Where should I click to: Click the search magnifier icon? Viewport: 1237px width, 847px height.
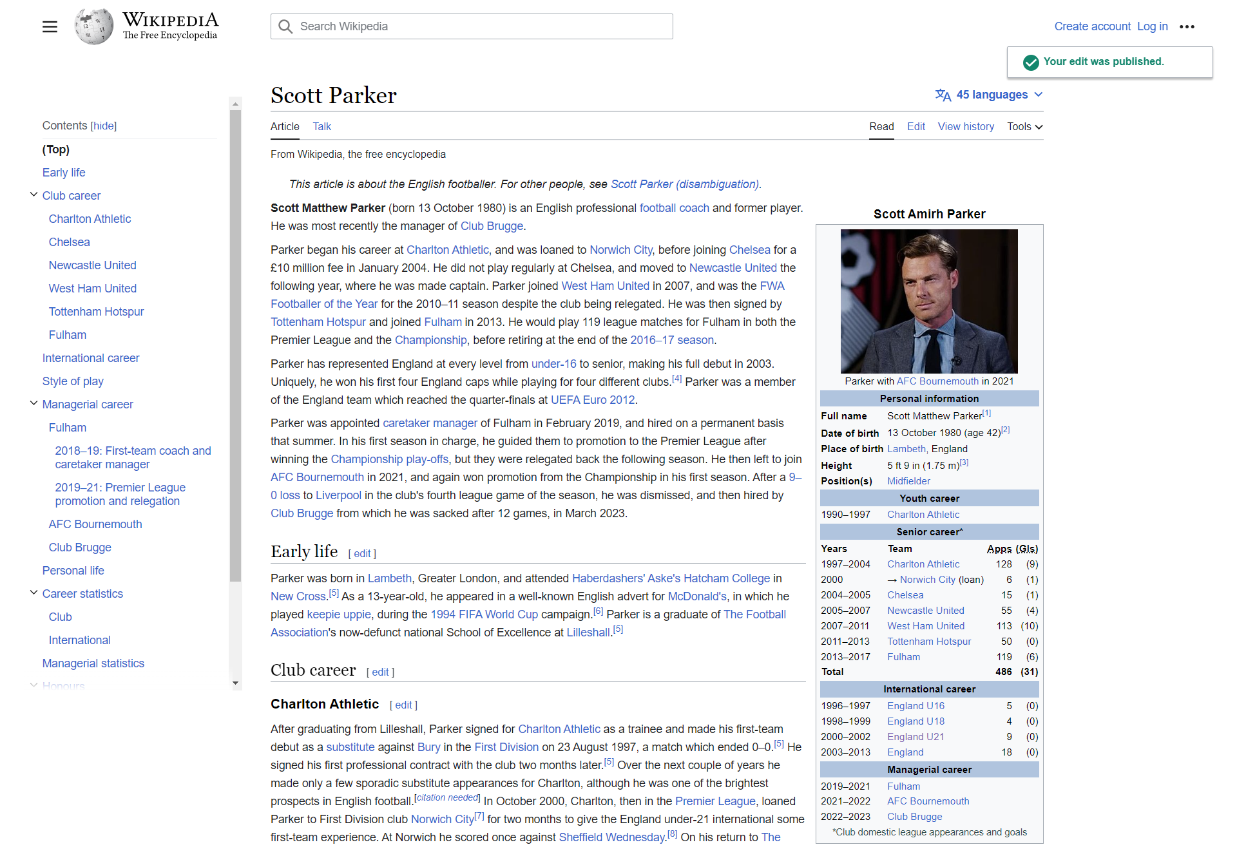[285, 26]
